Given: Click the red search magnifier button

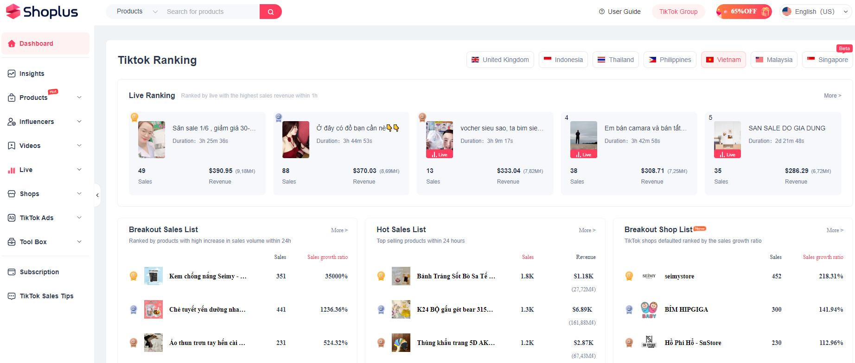Looking at the screenshot, I should [x=271, y=12].
